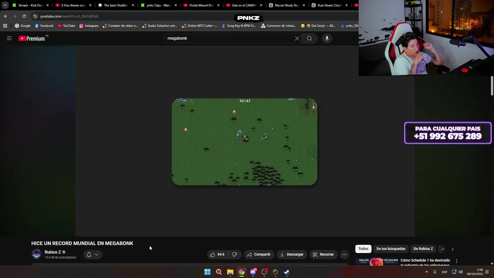The height and width of the screenshot is (278, 494).
Task: Open volume control in system tray
Action: tap(460, 272)
